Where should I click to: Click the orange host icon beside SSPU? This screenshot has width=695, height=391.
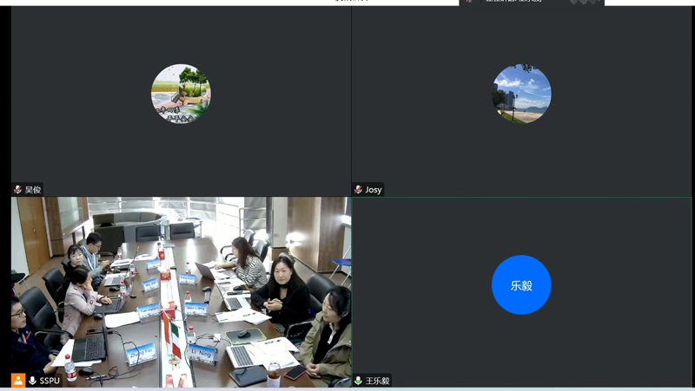click(18, 381)
